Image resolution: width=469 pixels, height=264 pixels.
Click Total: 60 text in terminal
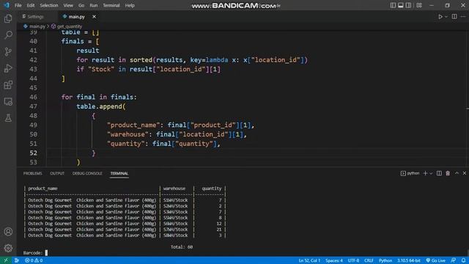(x=182, y=247)
